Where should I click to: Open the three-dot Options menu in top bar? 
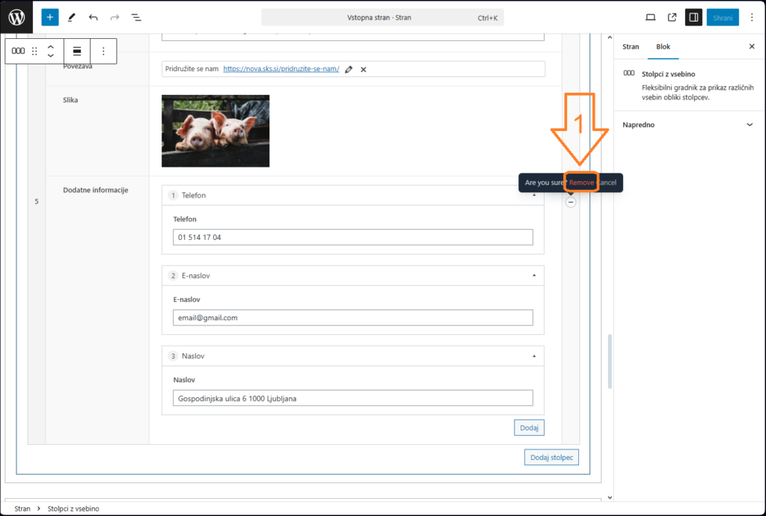[752, 17]
